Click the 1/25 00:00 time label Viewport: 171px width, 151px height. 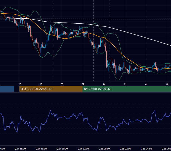(x=104, y=148)
